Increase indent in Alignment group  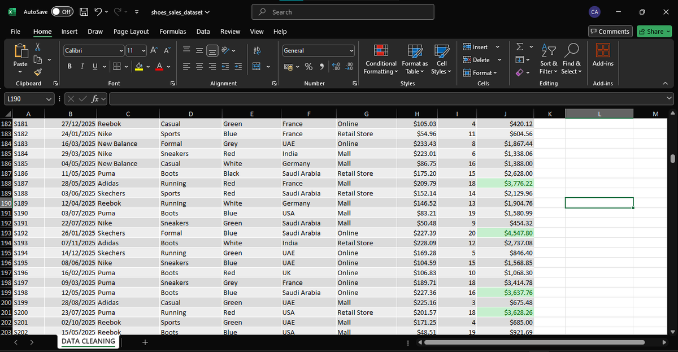tap(238, 67)
